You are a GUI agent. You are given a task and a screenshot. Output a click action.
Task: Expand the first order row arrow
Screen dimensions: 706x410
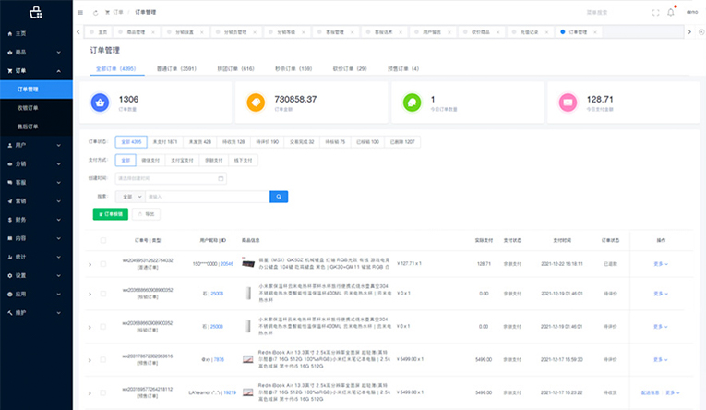pos(90,264)
